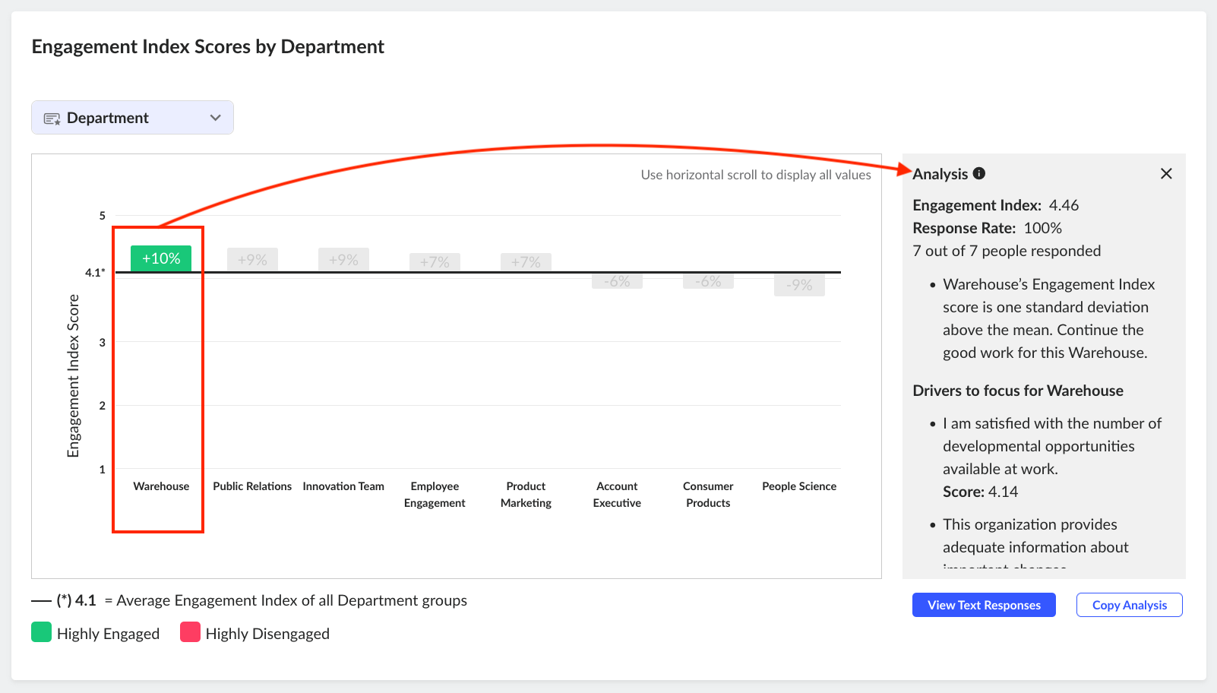The height and width of the screenshot is (693, 1217).
Task: Click the Public Relations axis label
Action: (252, 486)
